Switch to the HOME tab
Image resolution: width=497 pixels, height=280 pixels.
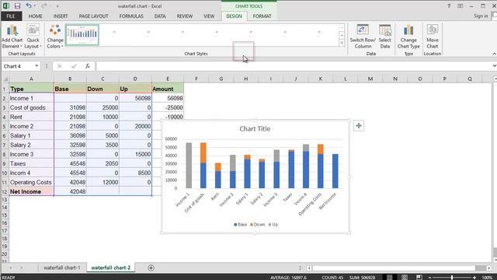point(36,16)
